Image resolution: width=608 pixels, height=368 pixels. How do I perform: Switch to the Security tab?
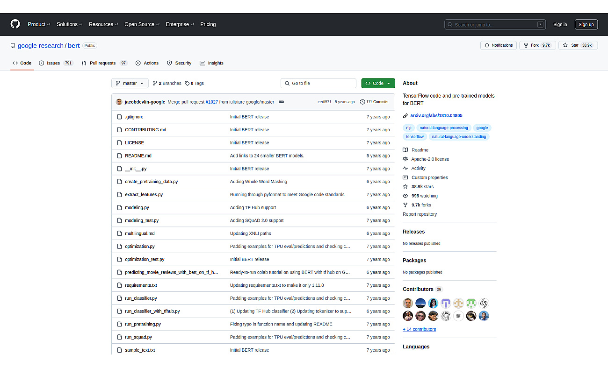[179, 63]
